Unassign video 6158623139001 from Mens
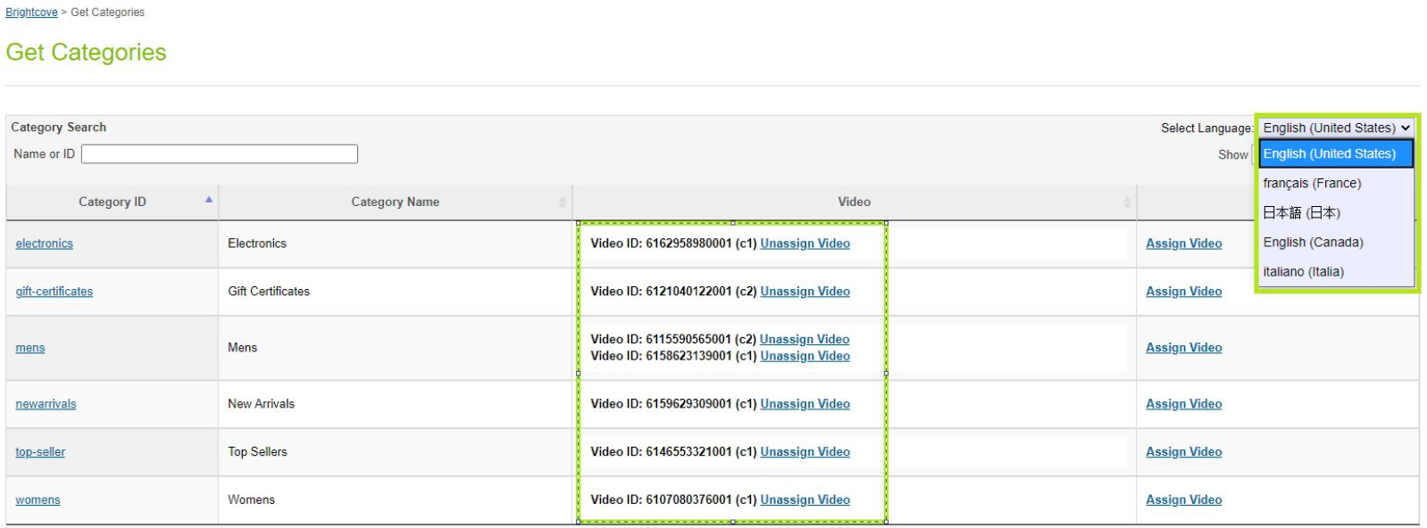 (805, 356)
